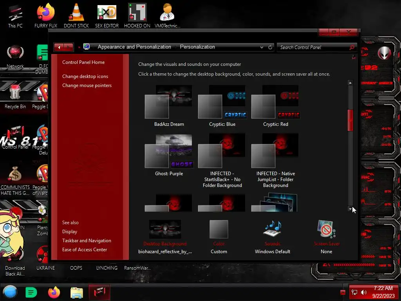The width and height of the screenshot is (401, 301).
Task: Click the Start orb on the taskbar
Action: (x=10, y=292)
